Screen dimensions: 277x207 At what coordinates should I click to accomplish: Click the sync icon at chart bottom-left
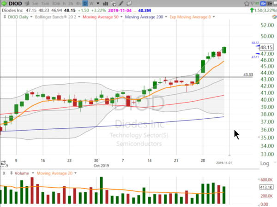click(3, 162)
